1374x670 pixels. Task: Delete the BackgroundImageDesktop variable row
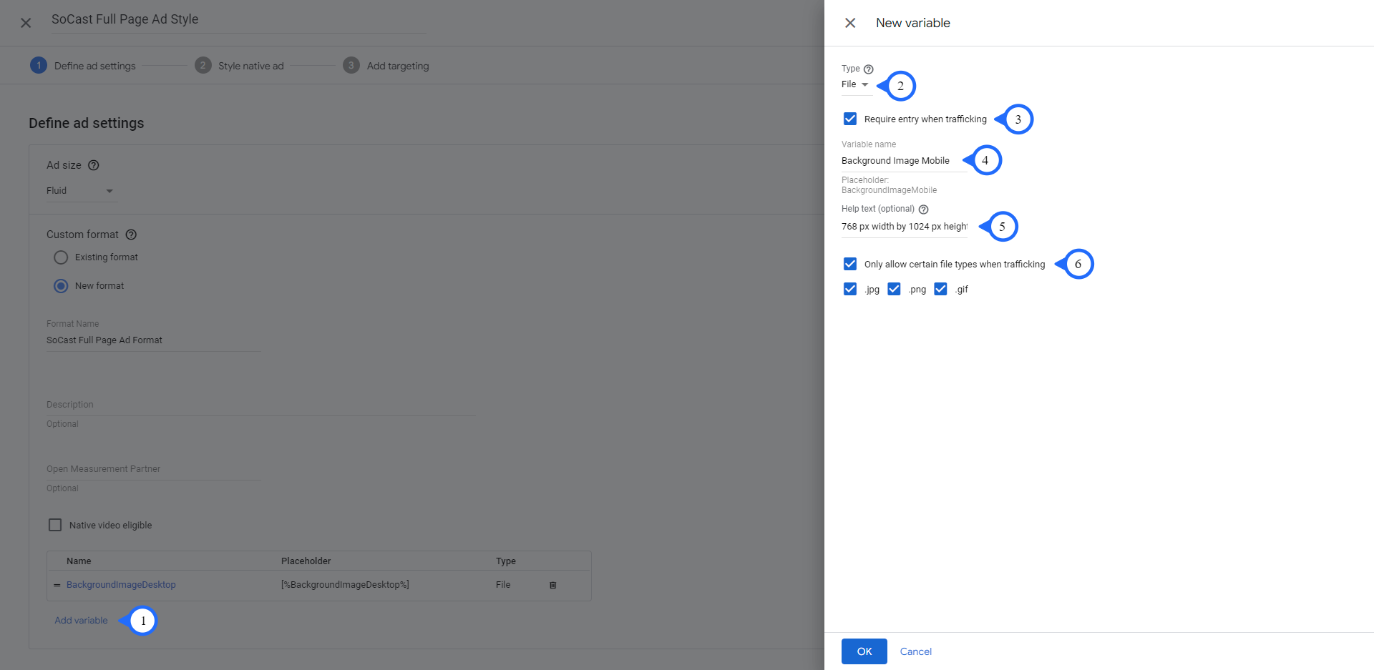(552, 585)
